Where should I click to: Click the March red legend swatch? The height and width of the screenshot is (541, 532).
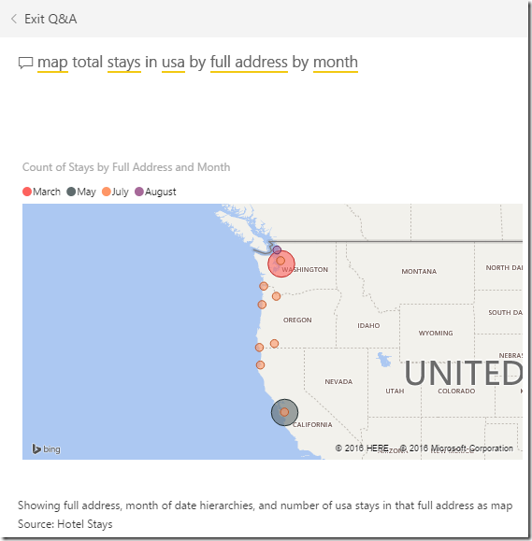coord(27,192)
